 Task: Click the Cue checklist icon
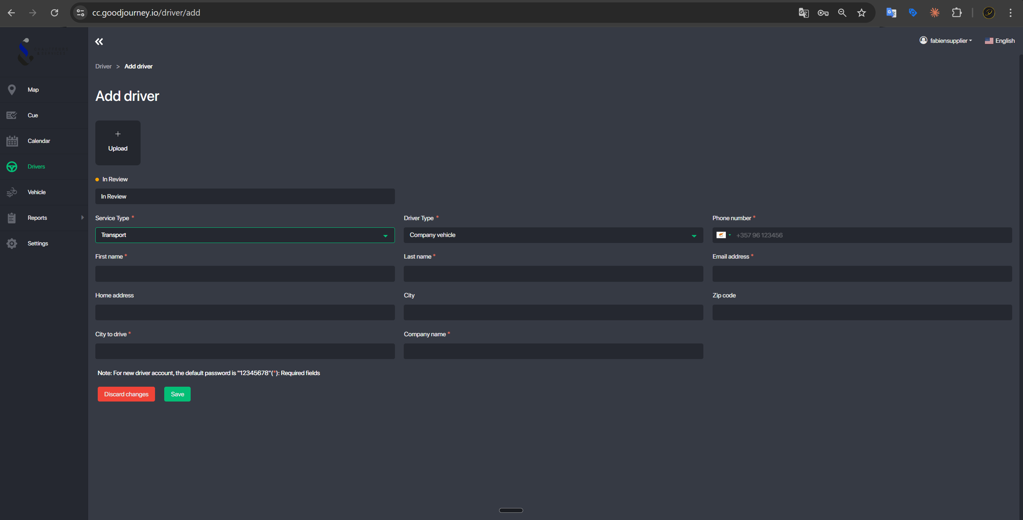12,115
